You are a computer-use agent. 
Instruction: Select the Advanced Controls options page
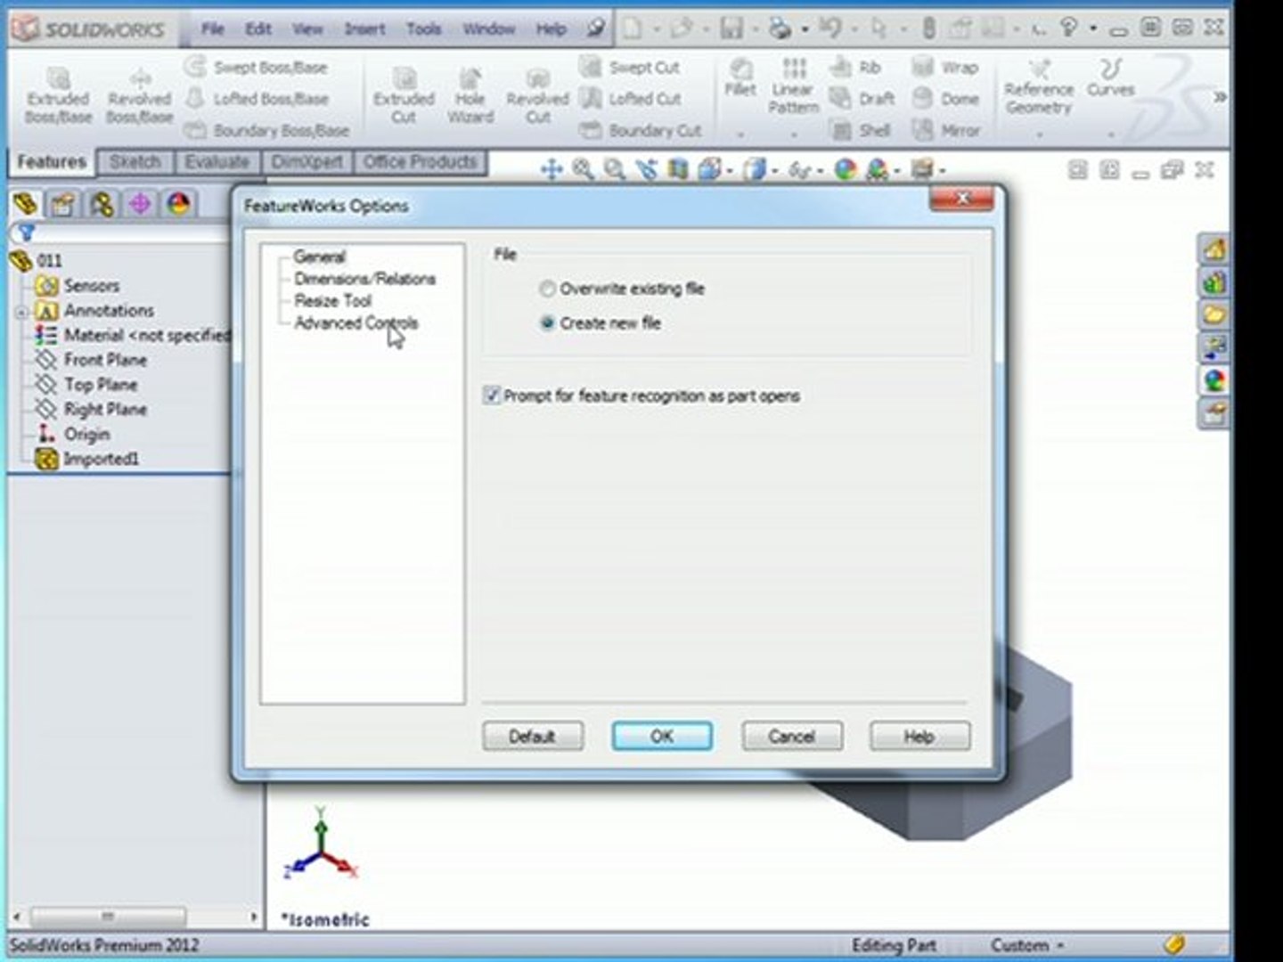tap(355, 323)
